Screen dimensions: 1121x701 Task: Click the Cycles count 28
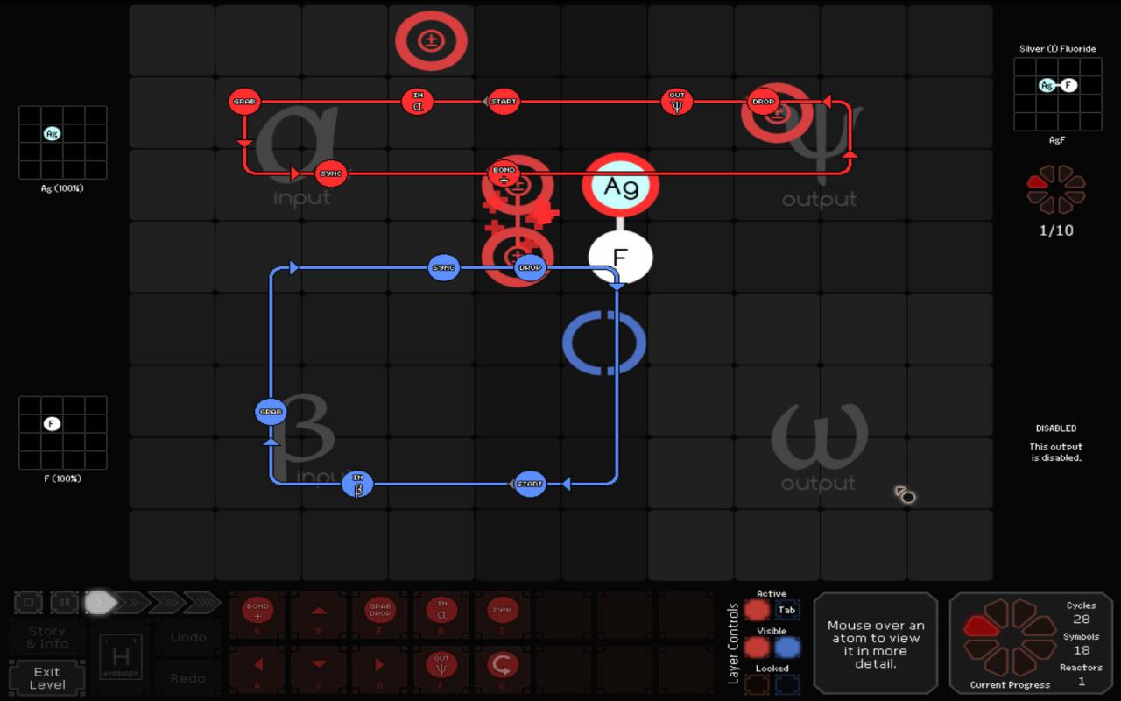coord(1082,619)
